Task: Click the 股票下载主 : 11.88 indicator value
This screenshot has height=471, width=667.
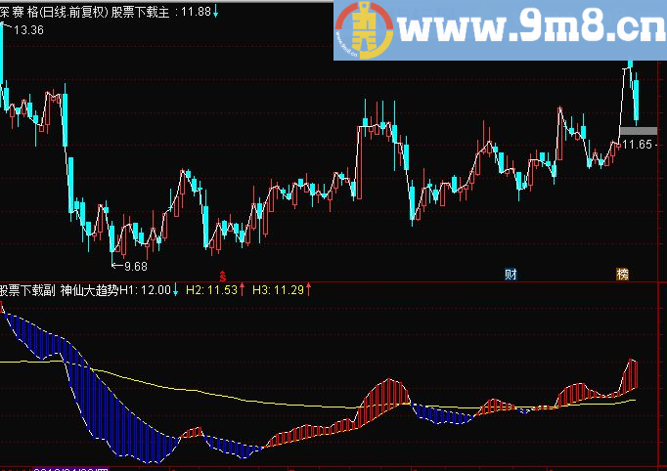Action: click(x=165, y=12)
